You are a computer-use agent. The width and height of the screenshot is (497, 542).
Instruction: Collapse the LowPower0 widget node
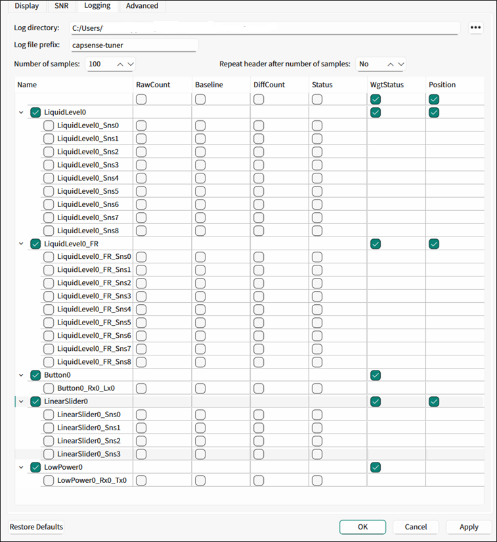pos(21,467)
